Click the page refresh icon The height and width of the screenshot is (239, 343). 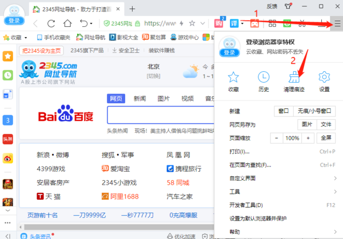point(51,24)
